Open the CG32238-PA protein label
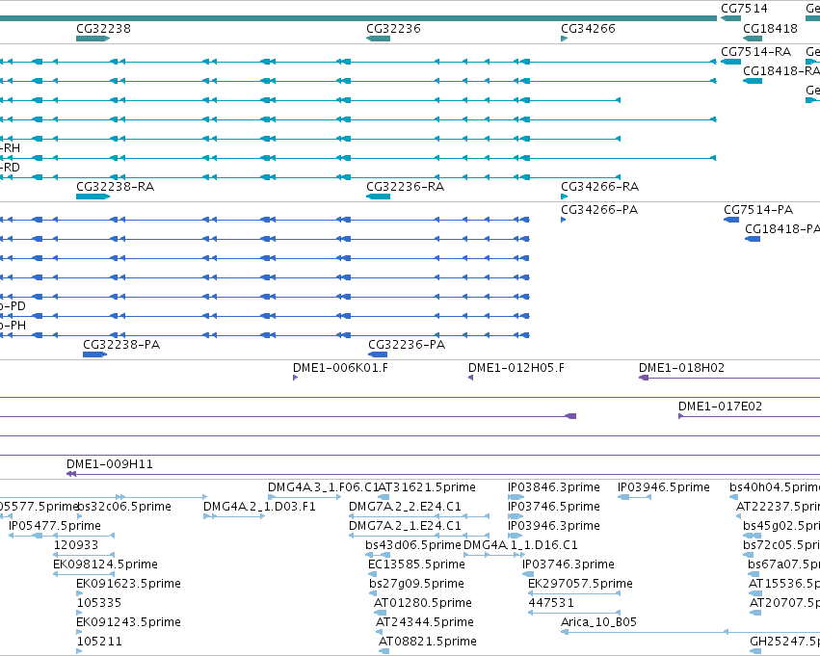 click(121, 345)
